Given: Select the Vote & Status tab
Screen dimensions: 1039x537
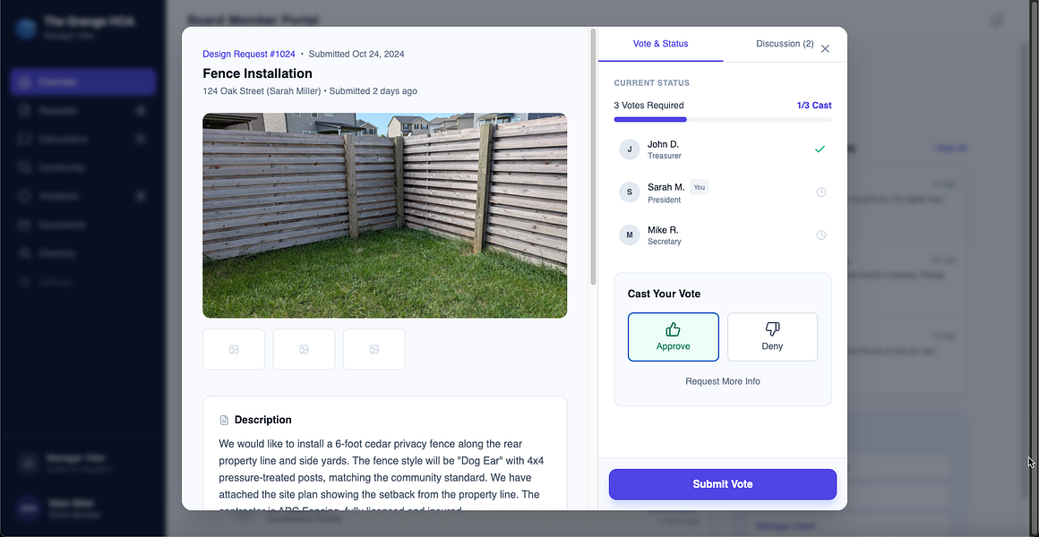Looking at the screenshot, I should pos(661,44).
